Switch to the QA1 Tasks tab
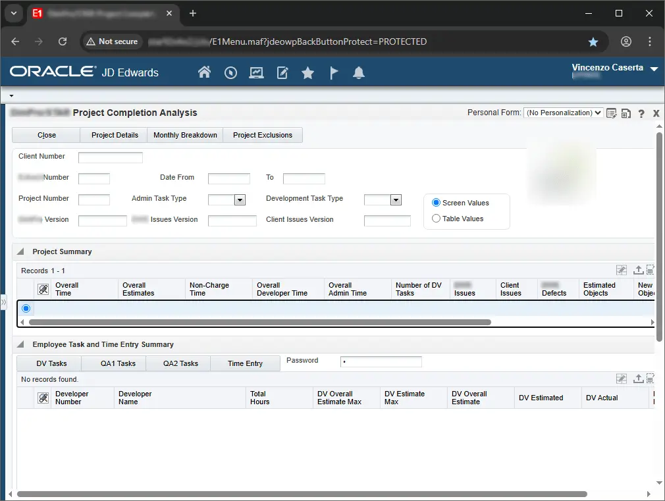Viewport: 665px width, 501px height. tap(118, 363)
